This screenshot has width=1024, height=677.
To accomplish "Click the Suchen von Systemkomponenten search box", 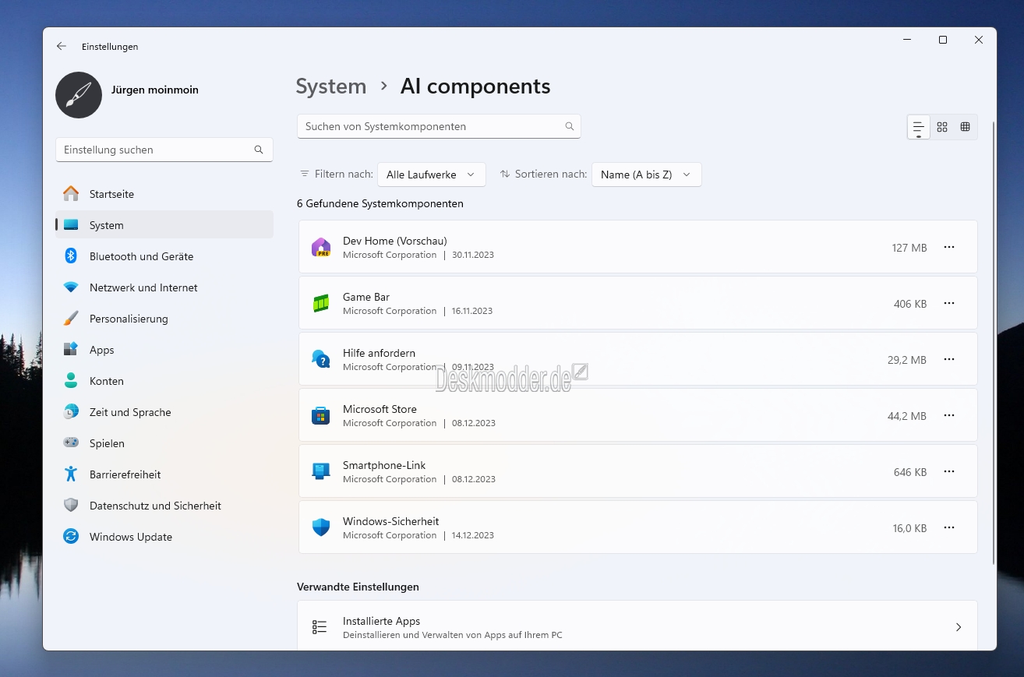I will tap(439, 126).
